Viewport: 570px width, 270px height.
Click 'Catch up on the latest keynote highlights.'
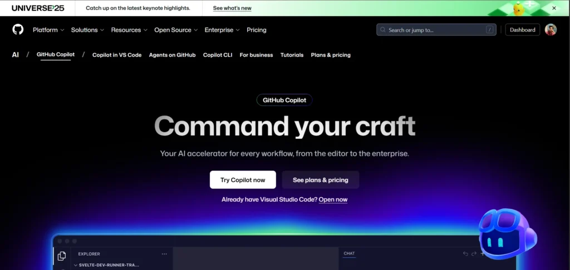pos(138,8)
